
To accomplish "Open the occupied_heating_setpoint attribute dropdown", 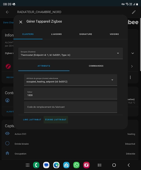I will tap(70, 80).
